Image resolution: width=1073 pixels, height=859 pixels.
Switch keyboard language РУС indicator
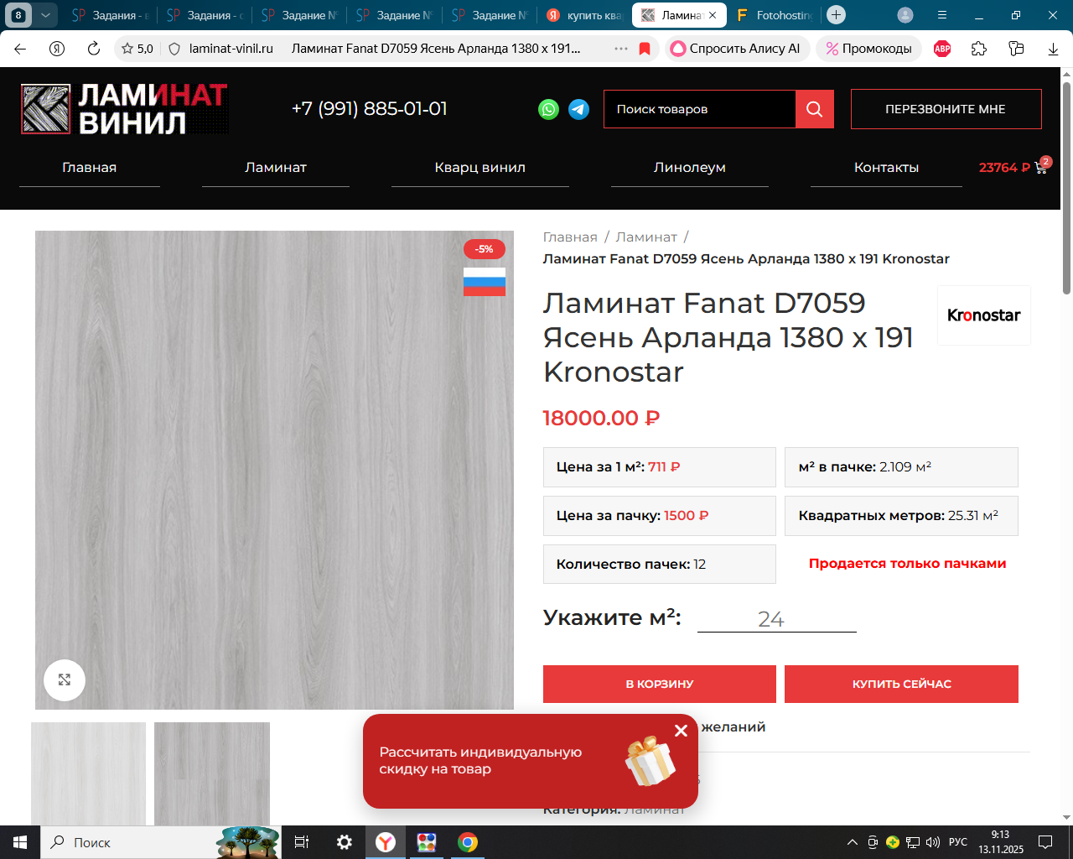pos(958,842)
